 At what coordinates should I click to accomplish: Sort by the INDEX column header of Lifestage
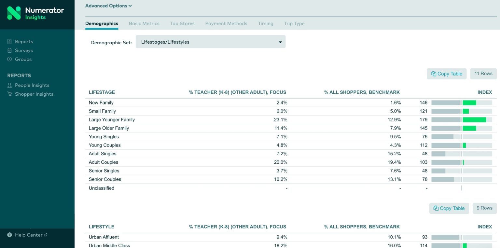coord(484,92)
